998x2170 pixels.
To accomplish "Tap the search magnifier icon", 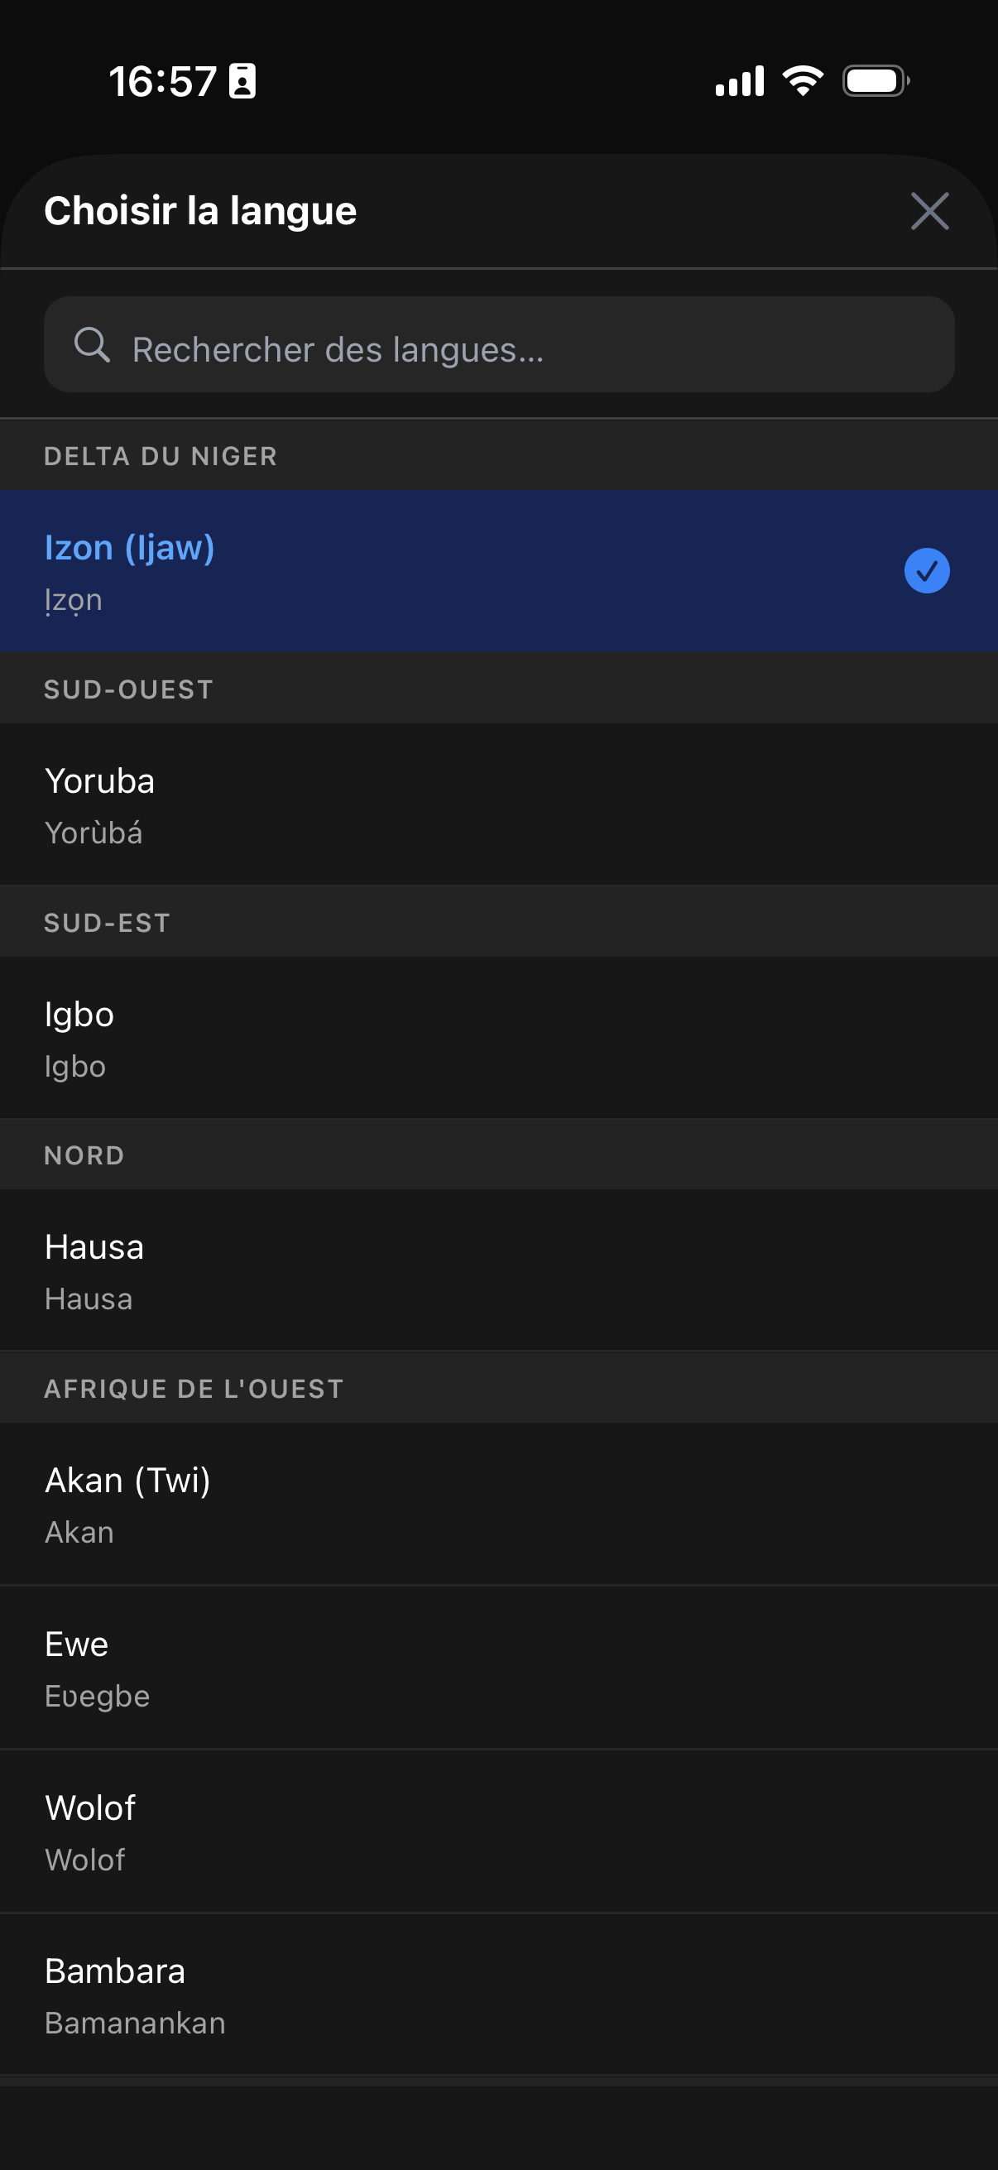I will [92, 345].
